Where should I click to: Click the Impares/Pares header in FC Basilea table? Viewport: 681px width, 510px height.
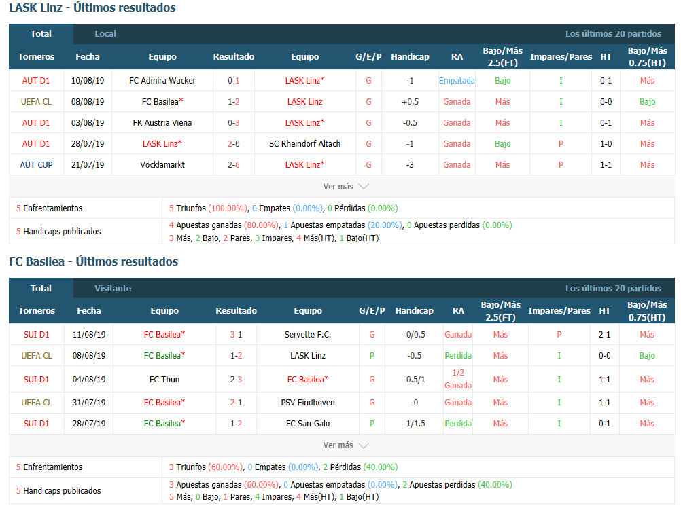pos(559,311)
